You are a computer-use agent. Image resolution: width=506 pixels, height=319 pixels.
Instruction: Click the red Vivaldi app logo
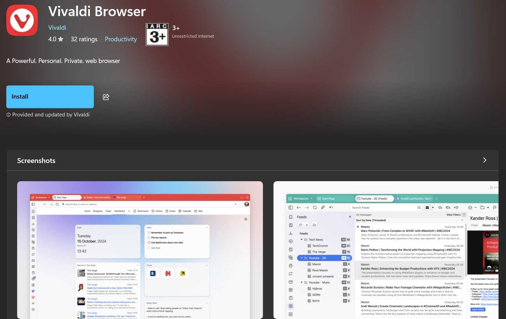point(22,20)
